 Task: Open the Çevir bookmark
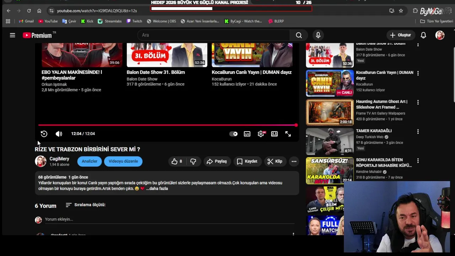[69, 21]
